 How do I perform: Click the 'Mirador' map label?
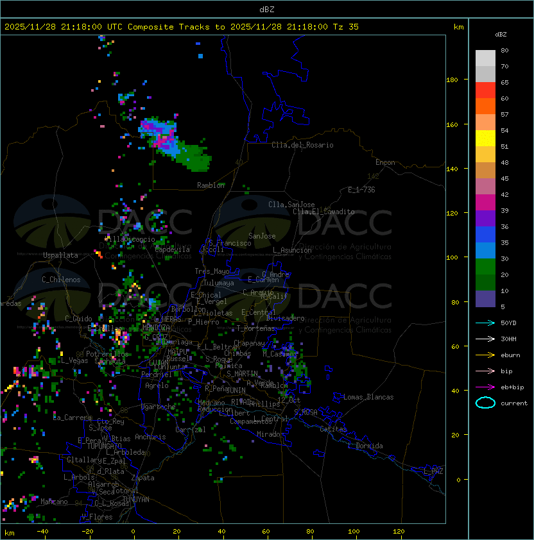click(x=270, y=434)
